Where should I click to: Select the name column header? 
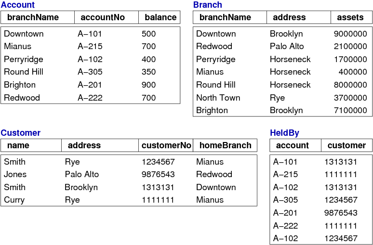pyautogui.click(x=18, y=145)
